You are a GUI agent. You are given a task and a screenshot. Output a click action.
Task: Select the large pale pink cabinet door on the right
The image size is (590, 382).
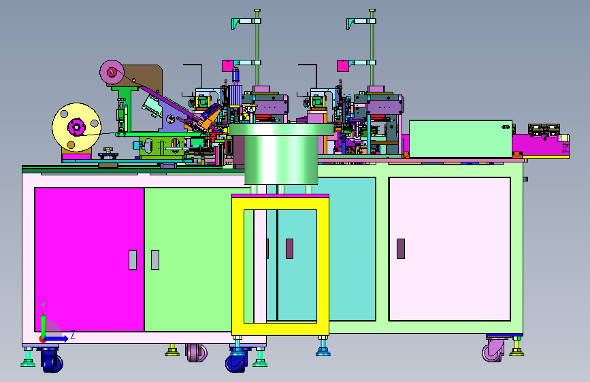point(450,249)
